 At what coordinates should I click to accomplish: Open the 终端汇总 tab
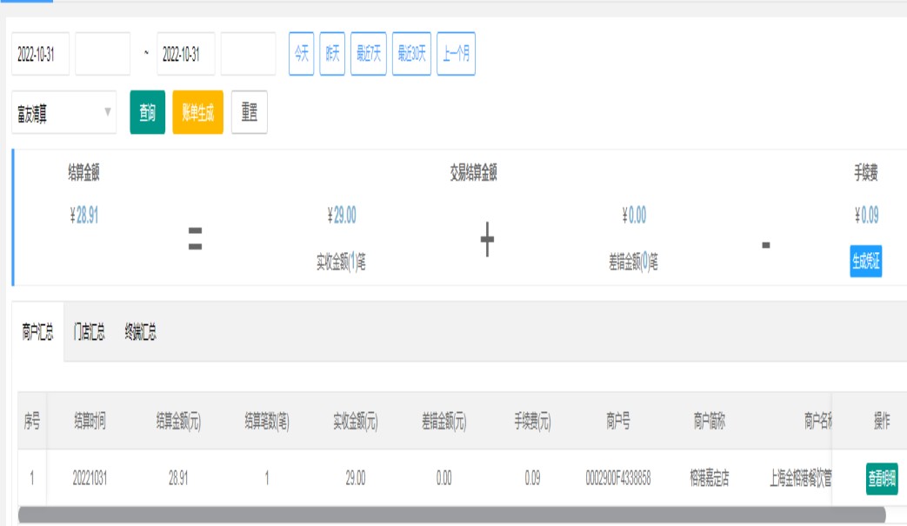point(140,332)
